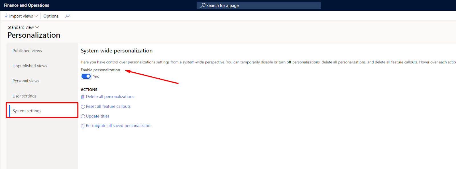Open the Options menu
Image resolution: width=456 pixels, height=169 pixels.
pyautogui.click(x=51, y=16)
